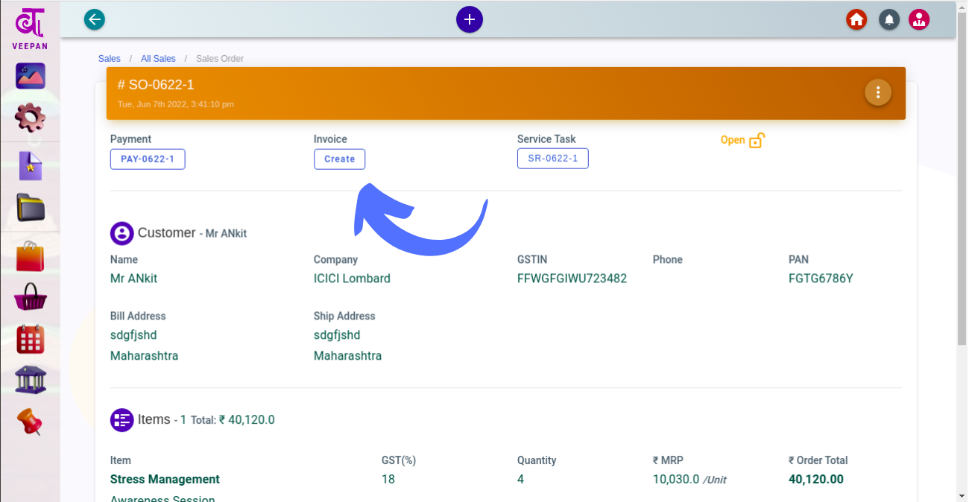Click the purple plus add button
This screenshot has height=502, width=969.
pos(470,19)
